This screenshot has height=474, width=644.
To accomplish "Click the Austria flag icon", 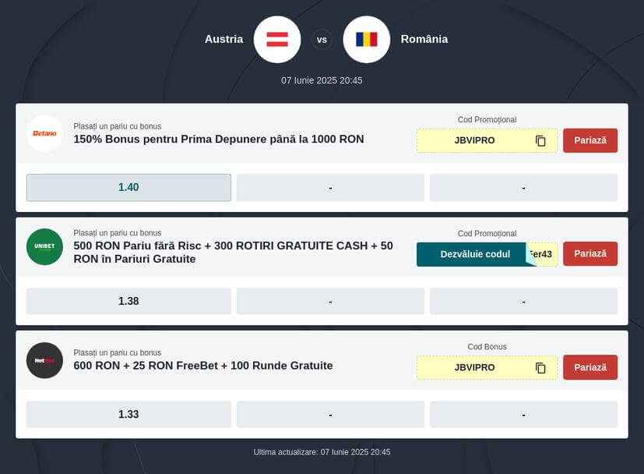I will (277, 40).
